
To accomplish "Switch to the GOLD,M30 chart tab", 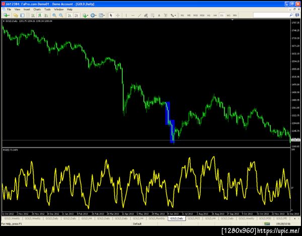I will click(x=265, y=218).
